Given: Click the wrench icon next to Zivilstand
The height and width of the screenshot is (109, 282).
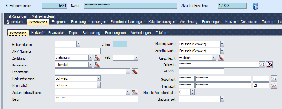Looking at the screenshot, I should [x=97, y=58].
